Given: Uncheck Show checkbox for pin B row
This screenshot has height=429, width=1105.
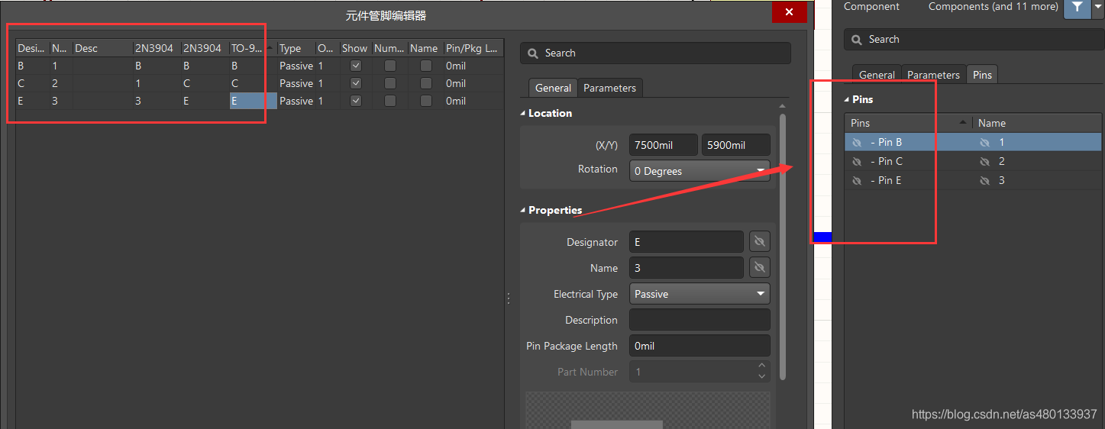Looking at the screenshot, I should pos(355,66).
